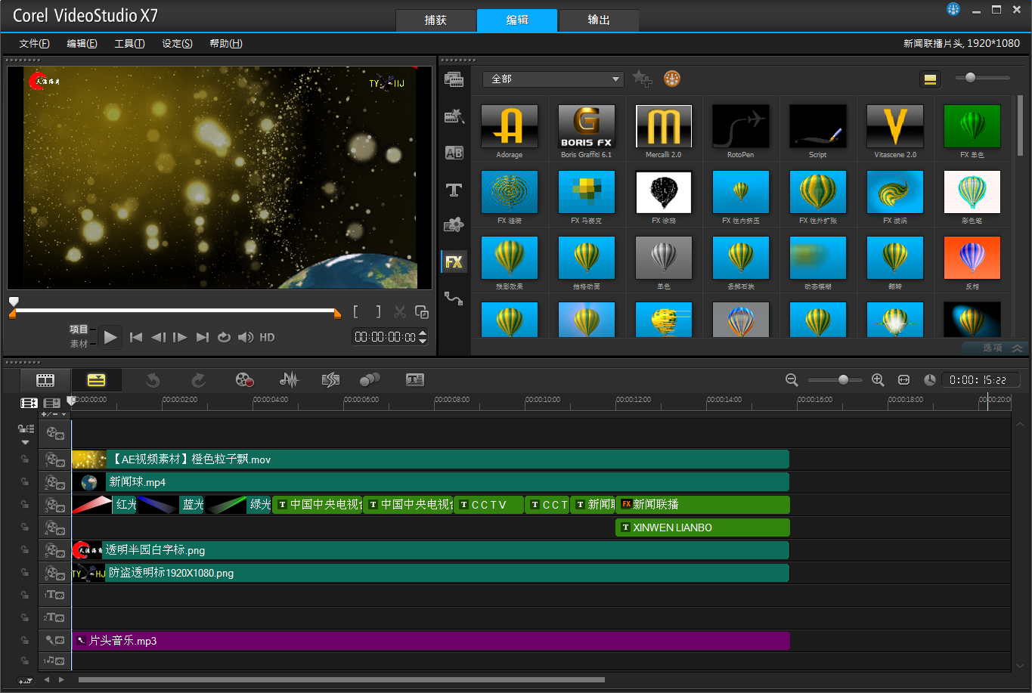Click zoom out magnifier on timeline
Viewport: 1032px width, 693px height.
click(x=792, y=380)
